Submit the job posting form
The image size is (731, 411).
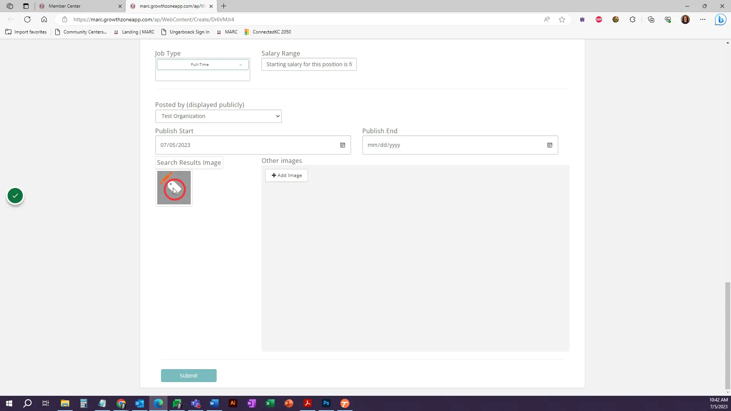point(189,376)
